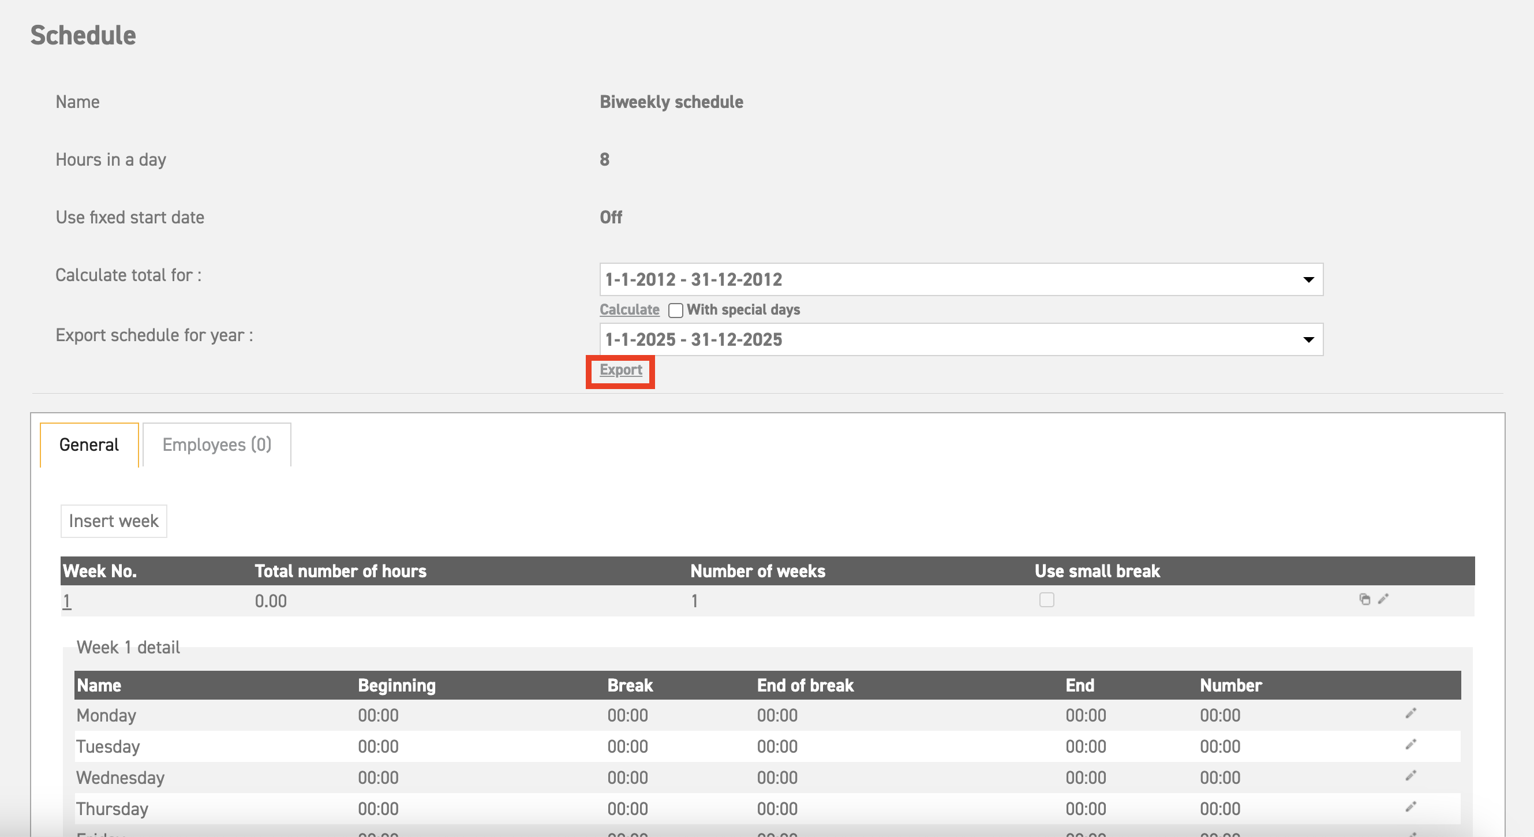Enable the With special days checkbox
Screen dimensions: 1534x837
click(675, 311)
